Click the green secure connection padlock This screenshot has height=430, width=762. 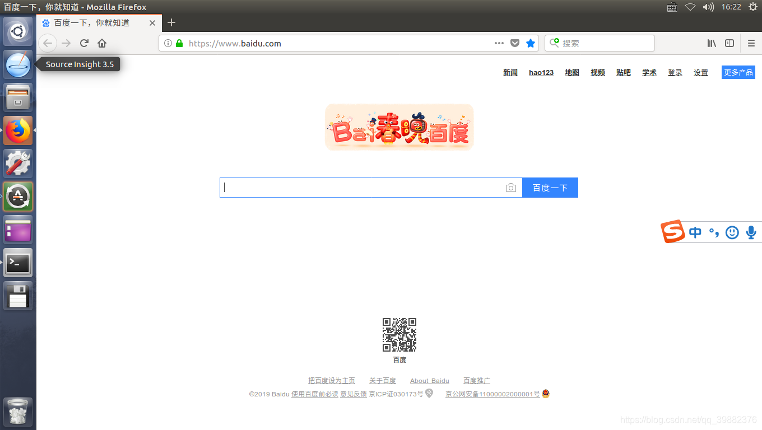[x=179, y=43]
